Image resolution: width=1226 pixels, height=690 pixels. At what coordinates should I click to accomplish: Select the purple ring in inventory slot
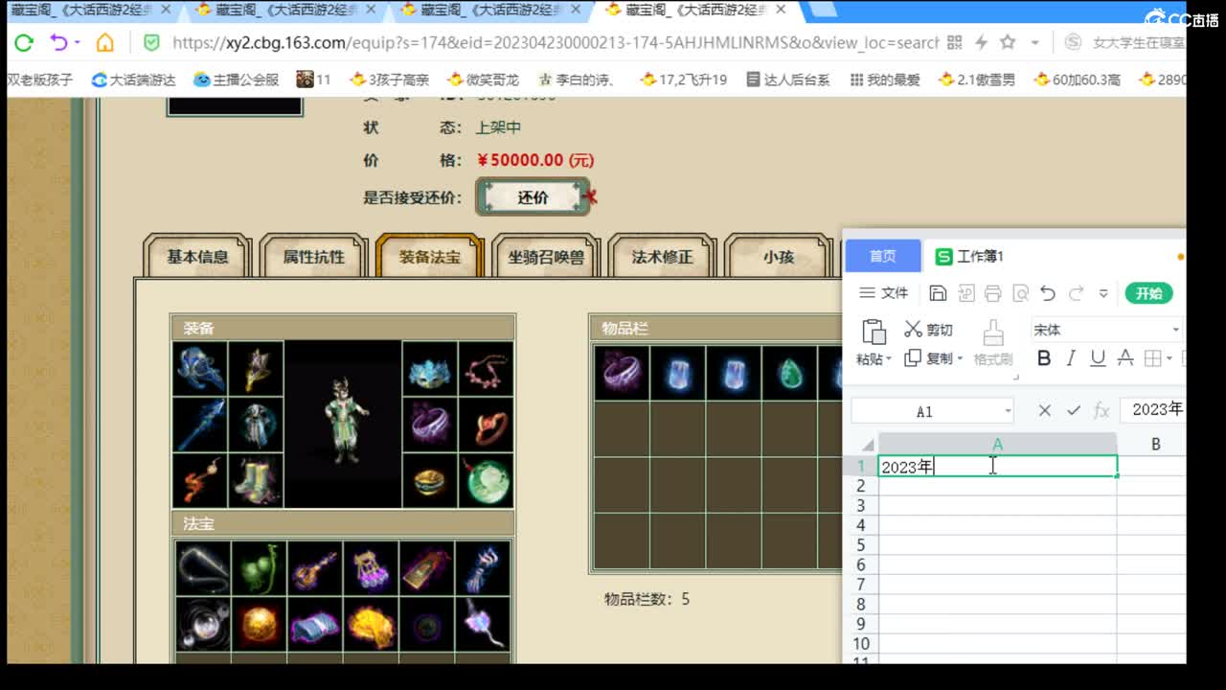tap(622, 373)
